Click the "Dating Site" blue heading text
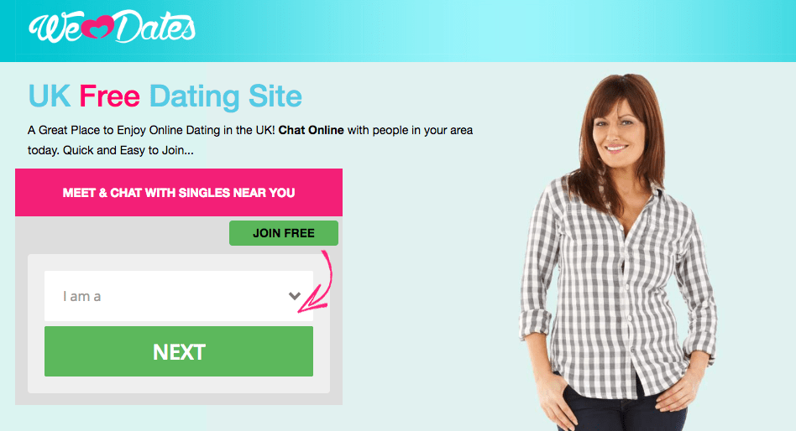 coord(225,96)
